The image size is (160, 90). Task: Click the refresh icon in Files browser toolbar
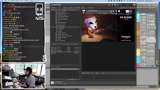click(x=52, y=10)
